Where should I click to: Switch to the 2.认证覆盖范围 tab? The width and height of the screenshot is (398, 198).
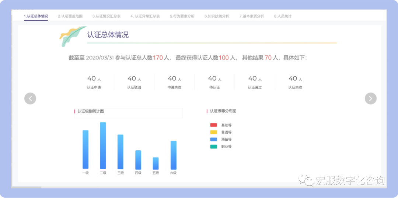click(x=70, y=16)
